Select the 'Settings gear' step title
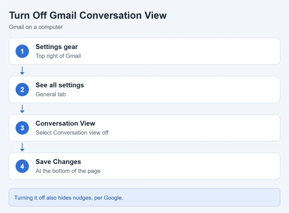Image resolution: width=289 pixels, height=213 pixels. tap(56, 47)
